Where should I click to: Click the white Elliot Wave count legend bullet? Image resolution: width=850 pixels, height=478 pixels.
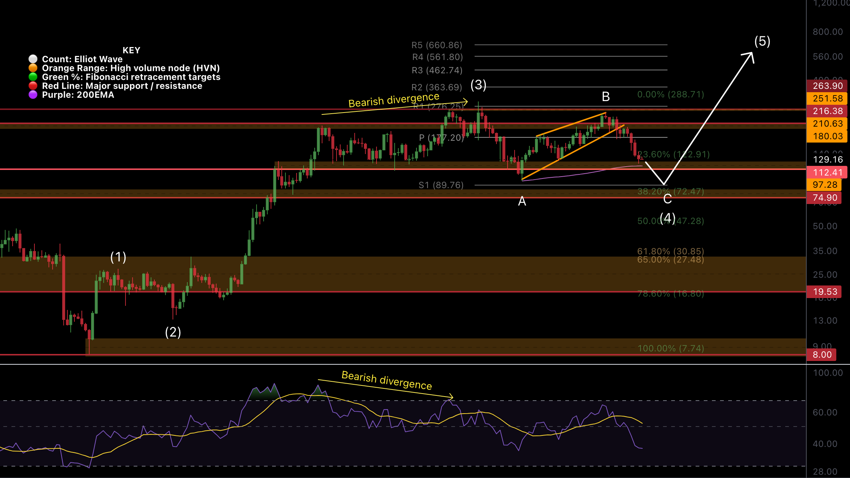pos(32,59)
